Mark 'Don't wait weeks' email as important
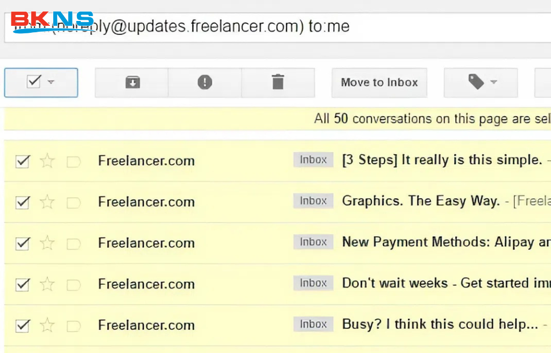The width and height of the screenshot is (551, 353). 73,284
